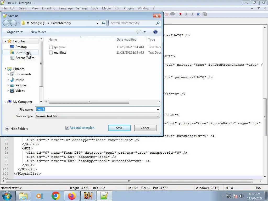The height and width of the screenshot is (201, 268).
Task: Open the Macro menu
Action: click(x=106, y=8)
